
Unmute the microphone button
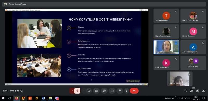coord(77,91)
